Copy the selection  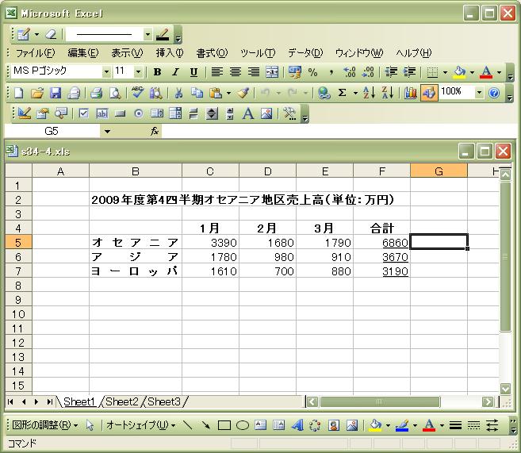[197, 93]
